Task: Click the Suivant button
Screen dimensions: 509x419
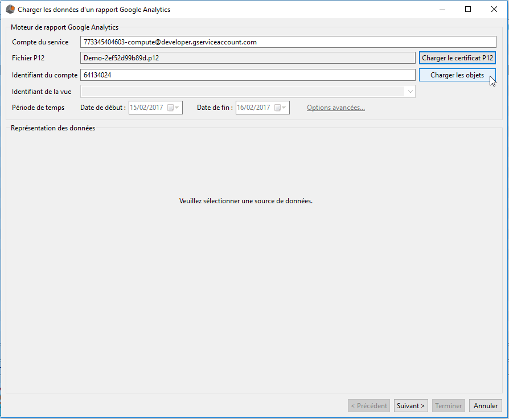Action: tap(411, 406)
